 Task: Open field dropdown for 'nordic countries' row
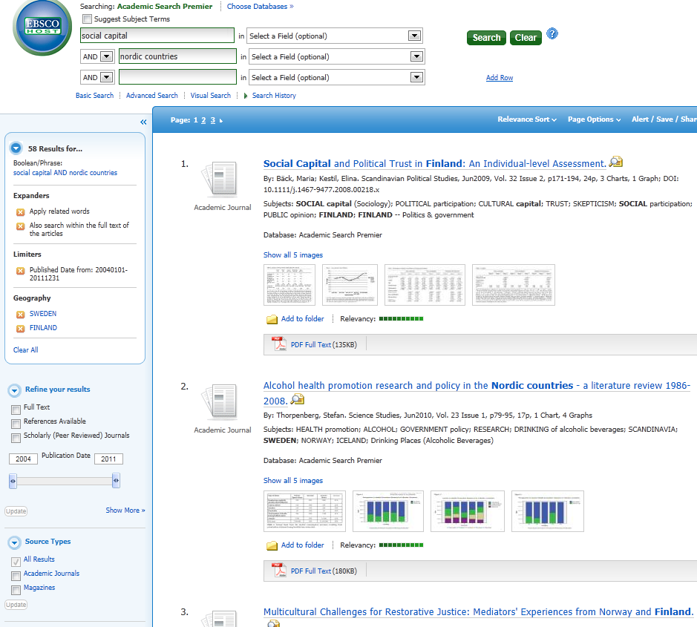click(x=416, y=56)
